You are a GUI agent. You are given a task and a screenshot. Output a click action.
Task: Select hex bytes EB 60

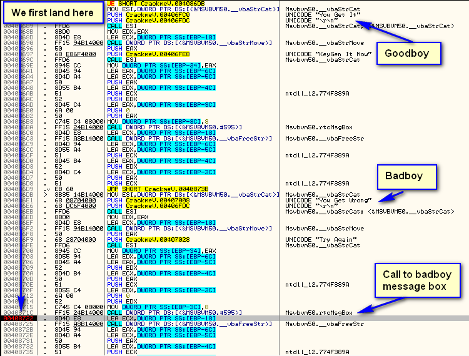(64, 189)
